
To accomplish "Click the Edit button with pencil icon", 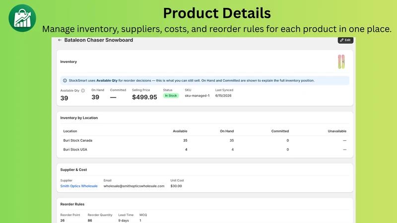I will (x=345, y=40).
